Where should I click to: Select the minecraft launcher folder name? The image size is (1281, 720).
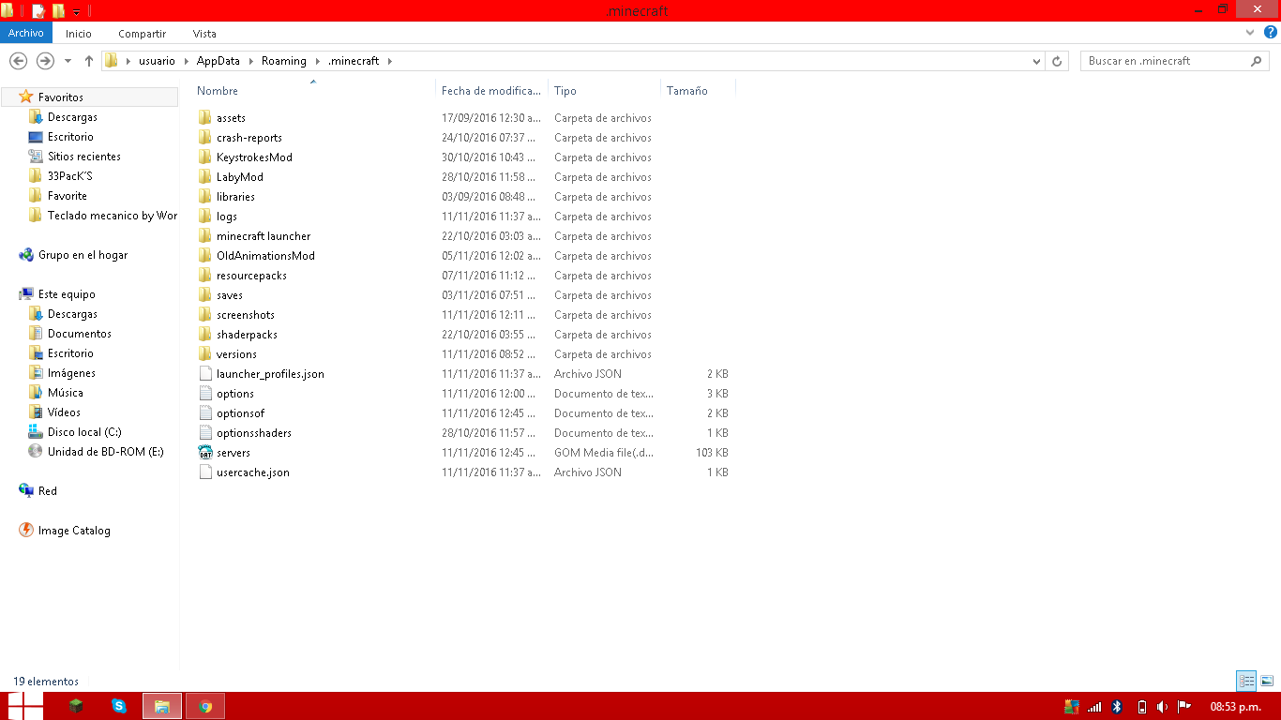(264, 236)
